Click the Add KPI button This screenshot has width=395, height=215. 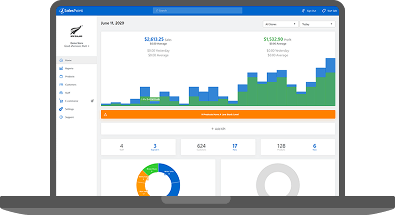(218, 129)
